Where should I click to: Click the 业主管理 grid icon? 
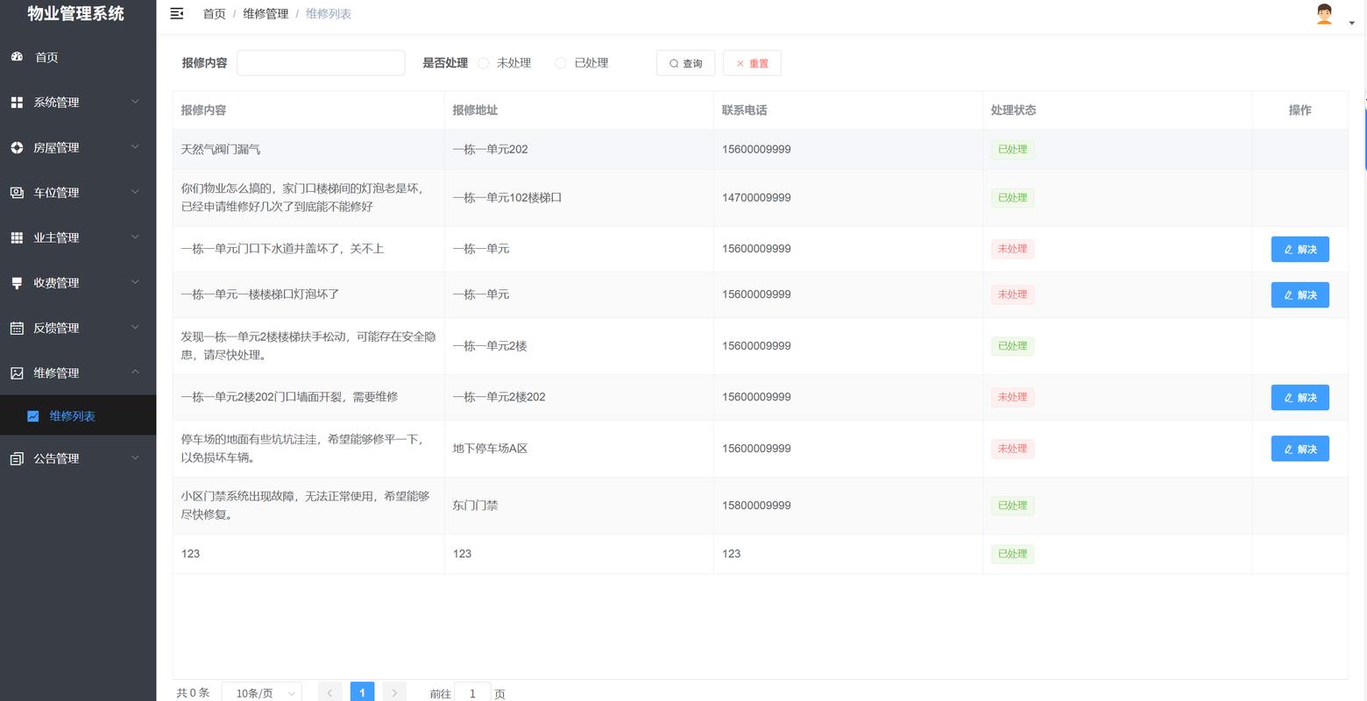(18, 237)
